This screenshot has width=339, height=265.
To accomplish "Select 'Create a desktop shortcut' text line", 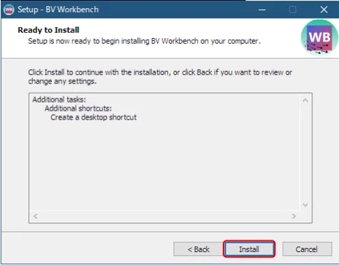I will (94, 117).
